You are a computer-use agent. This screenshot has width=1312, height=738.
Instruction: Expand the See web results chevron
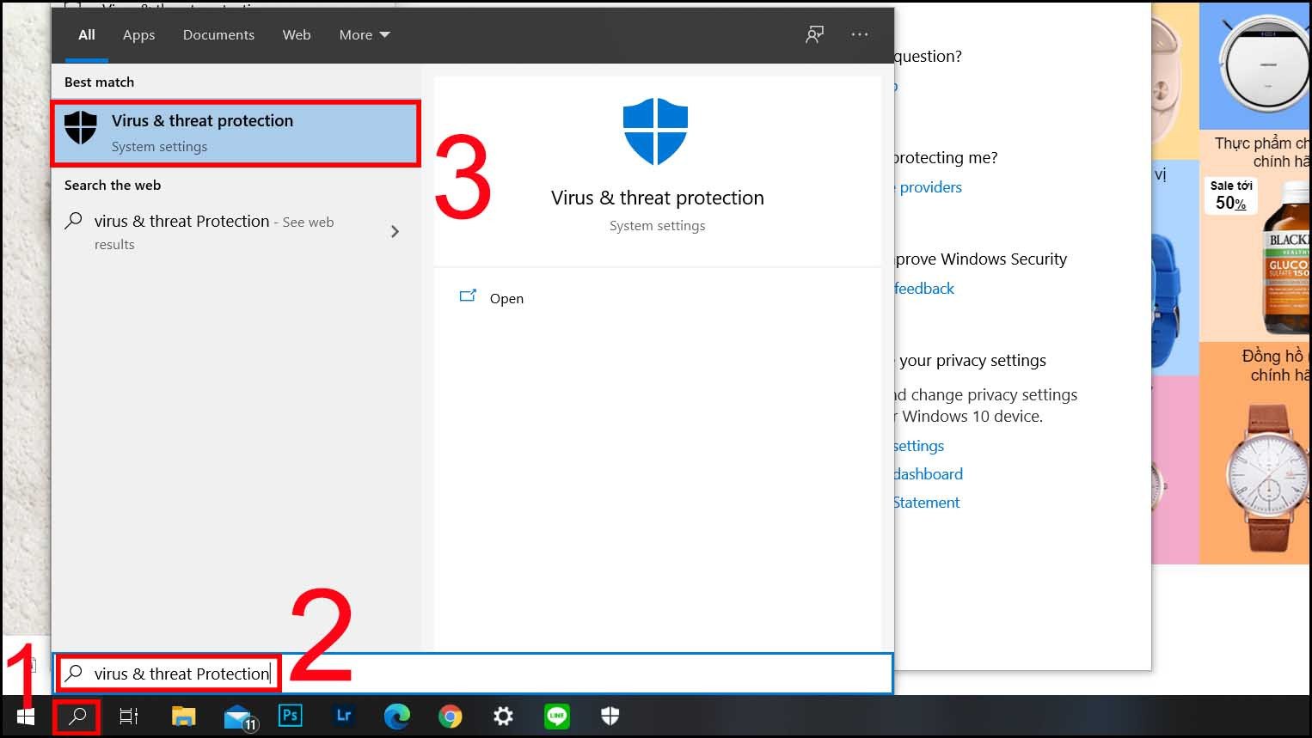[x=395, y=231]
